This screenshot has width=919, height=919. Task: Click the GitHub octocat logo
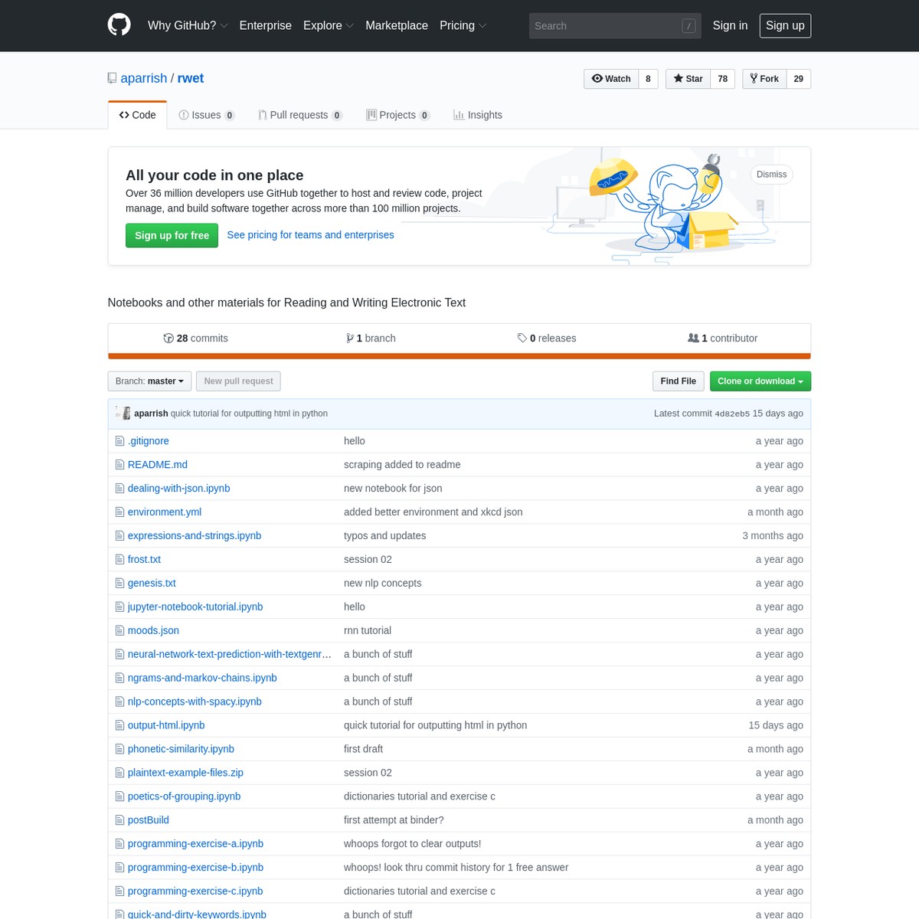click(x=119, y=25)
